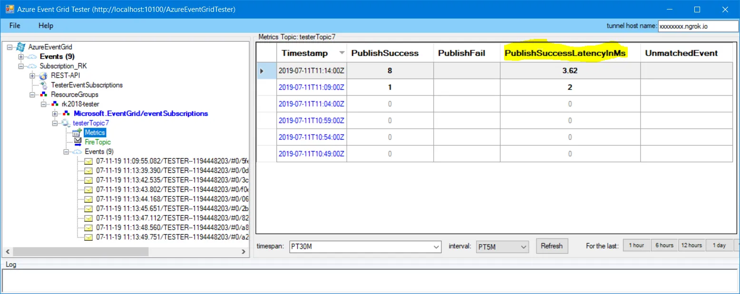Click the Refresh button
This screenshot has width=740, height=294.
pos(552,246)
